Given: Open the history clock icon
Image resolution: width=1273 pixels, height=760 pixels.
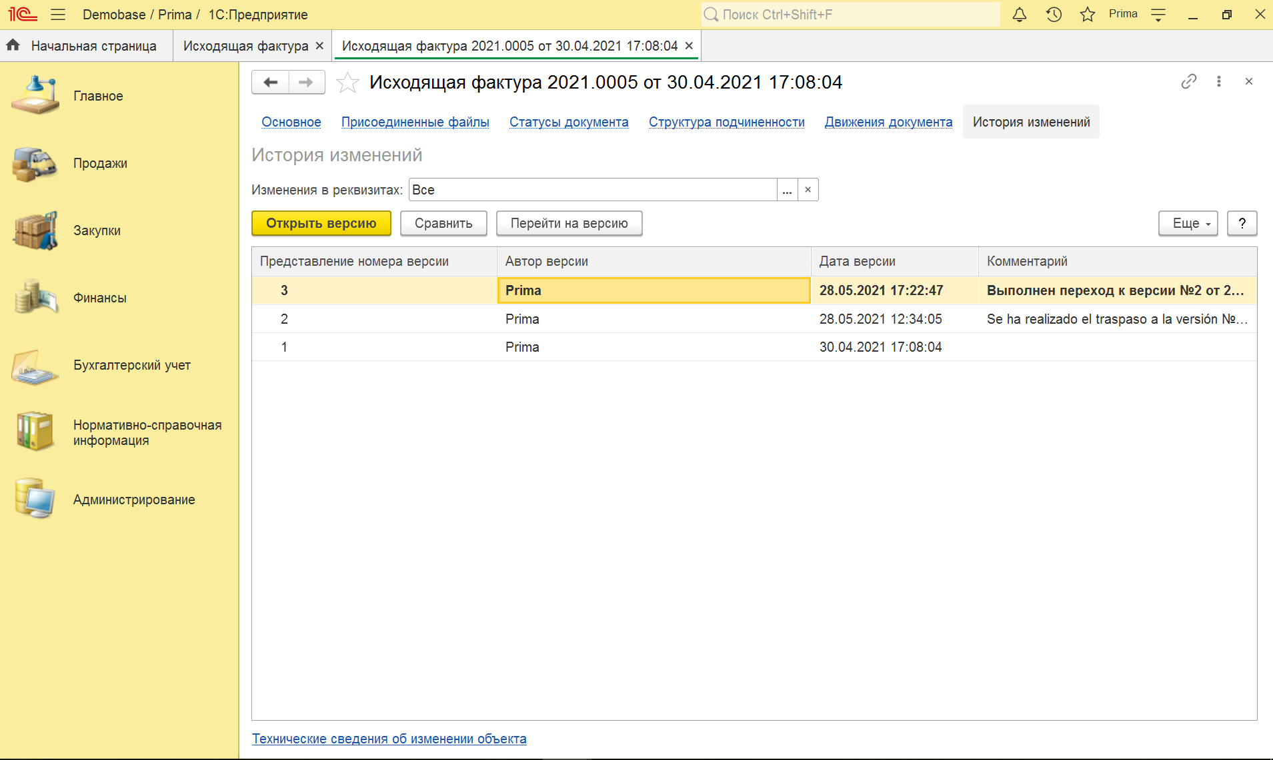Looking at the screenshot, I should point(1054,15).
